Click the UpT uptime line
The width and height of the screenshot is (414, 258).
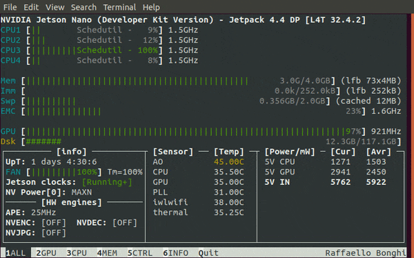51,162
